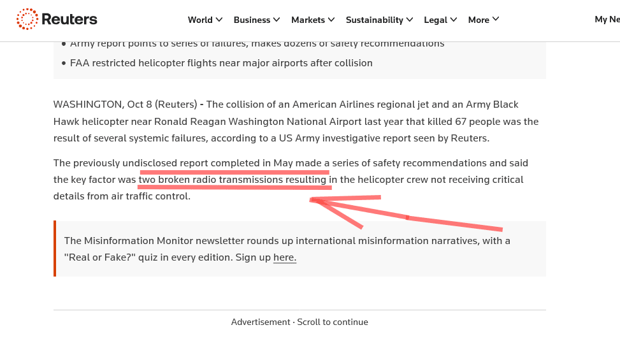Expand the Markets chevron arrow

331,19
